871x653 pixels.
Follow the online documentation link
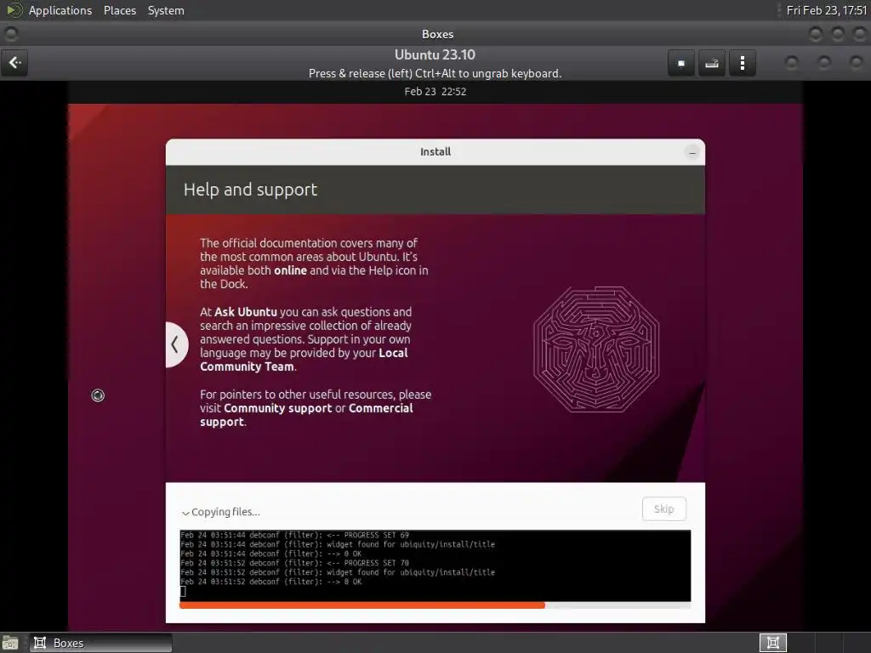[291, 270]
